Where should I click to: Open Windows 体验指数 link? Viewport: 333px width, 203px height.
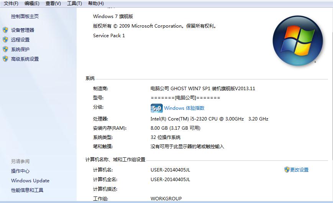[184, 108]
